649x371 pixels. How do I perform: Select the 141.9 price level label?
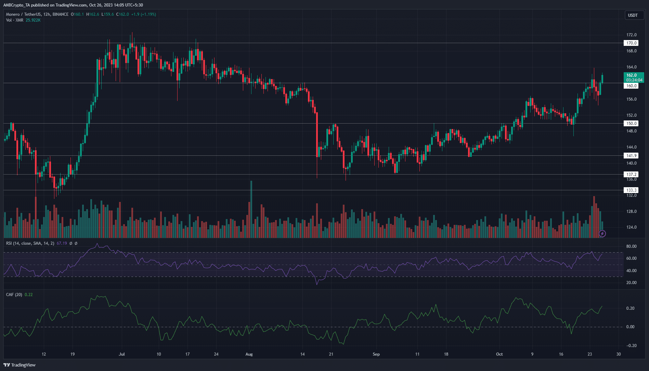631,156
